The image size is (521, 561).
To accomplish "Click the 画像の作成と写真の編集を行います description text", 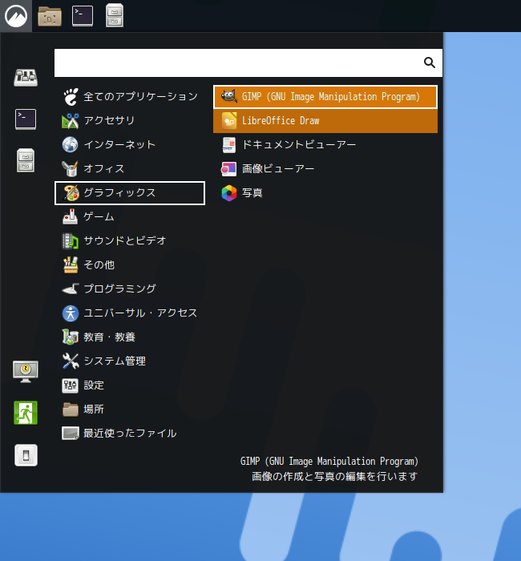I will 334,477.
